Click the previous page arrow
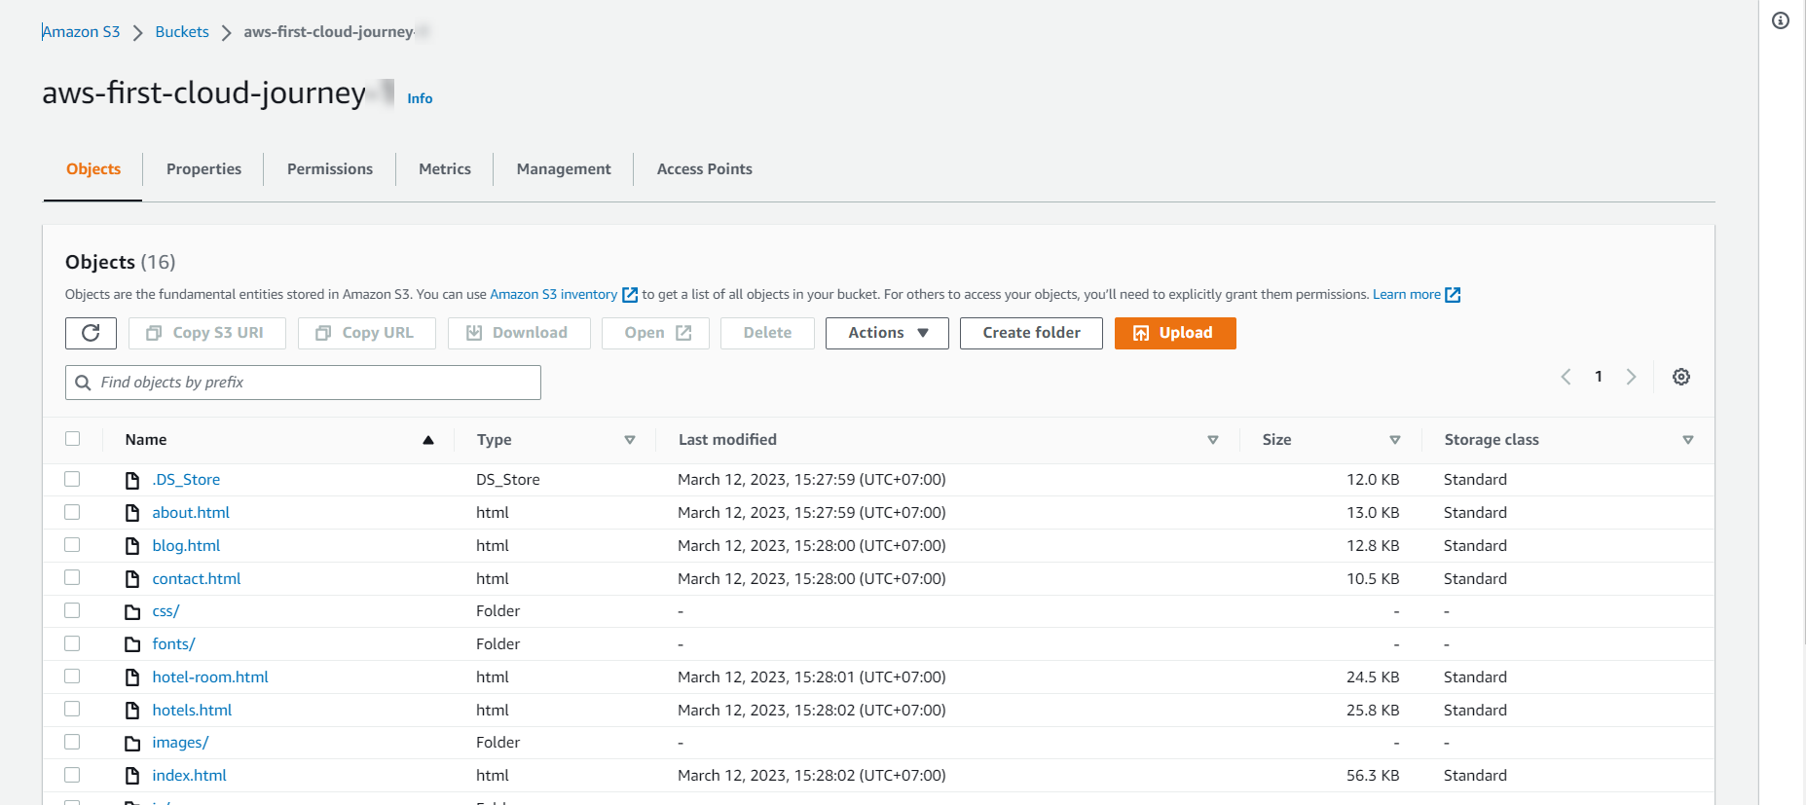 click(x=1566, y=377)
